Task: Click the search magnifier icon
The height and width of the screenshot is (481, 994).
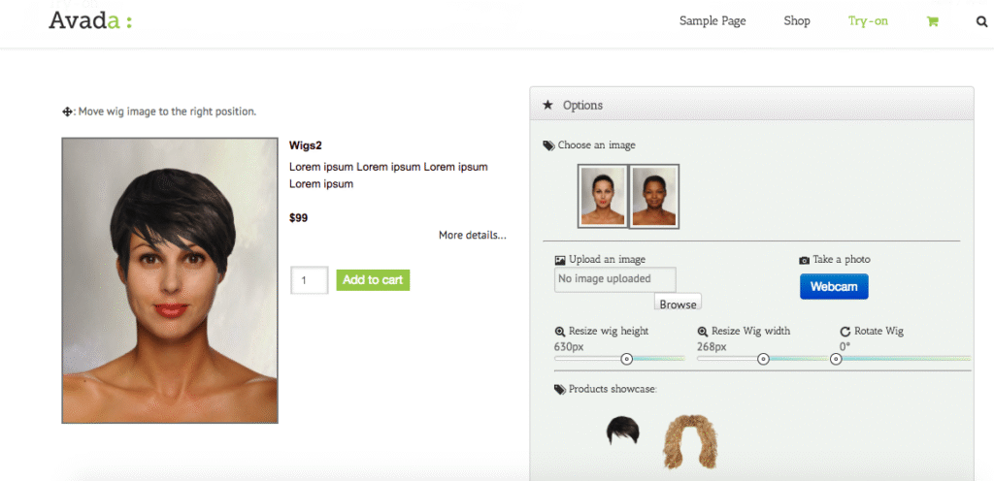Action: point(981,21)
